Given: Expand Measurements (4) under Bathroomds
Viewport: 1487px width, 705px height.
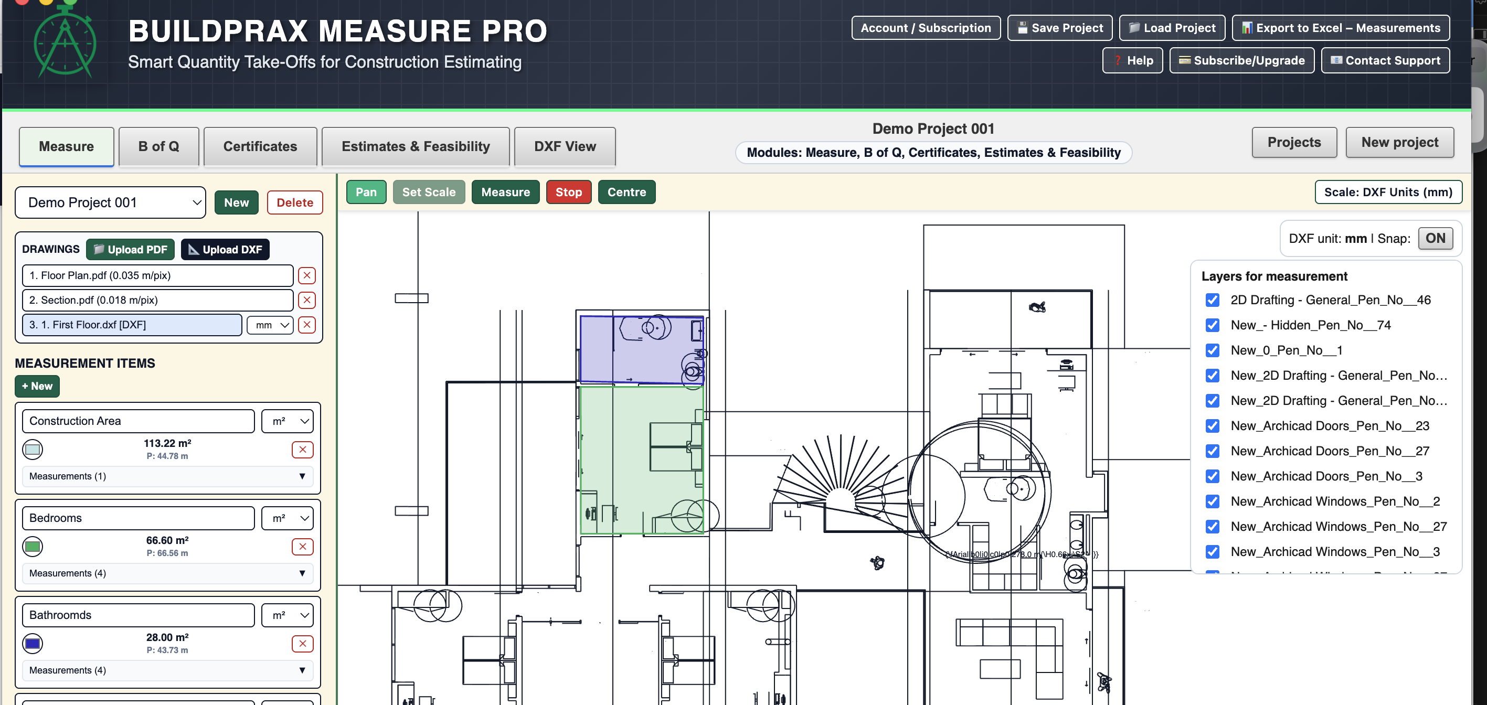Looking at the screenshot, I should click(x=167, y=670).
